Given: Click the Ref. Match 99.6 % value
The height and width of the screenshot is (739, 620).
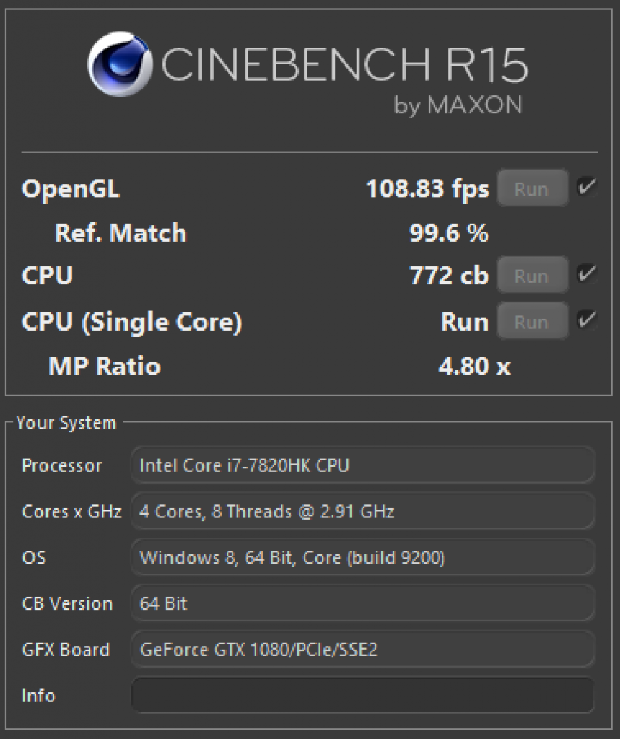Looking at the screenshot, I should 450,233.
